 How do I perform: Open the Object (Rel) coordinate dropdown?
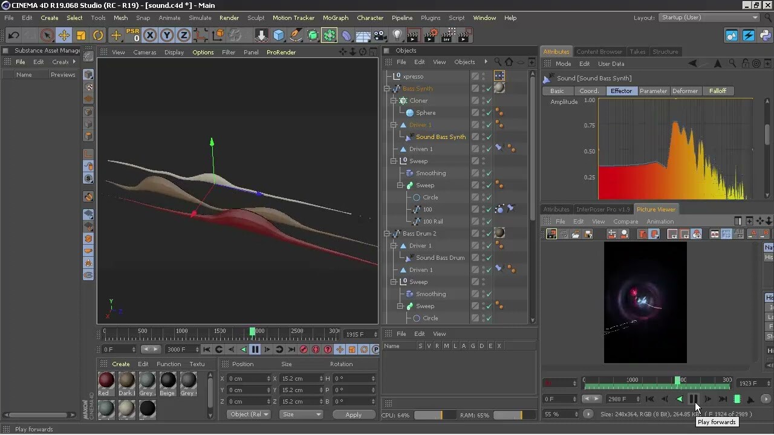[x=248, y=414]
